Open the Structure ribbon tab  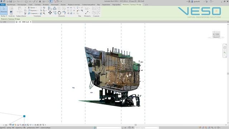click(22, 5)
